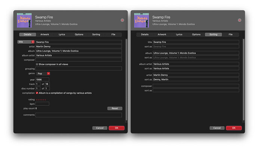Image resolution: width=258 pixels, height=150 pixels.
Task: Click album artist sort as field in Sorting
Action: (196, 68)
